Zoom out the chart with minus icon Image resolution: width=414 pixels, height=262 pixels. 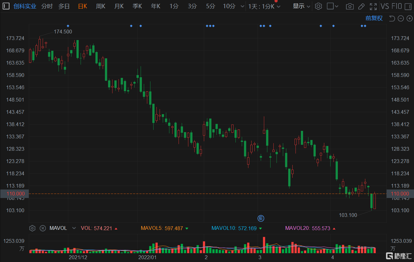401,18
